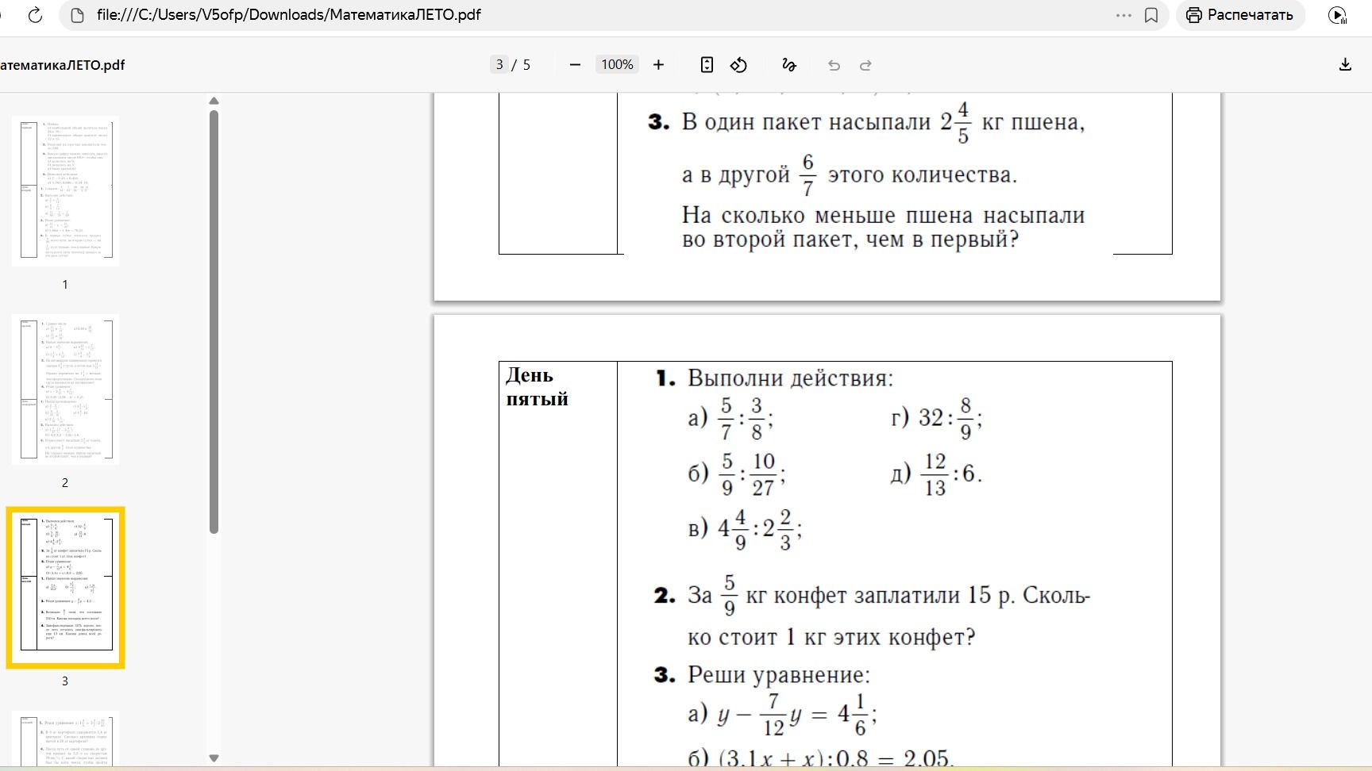
Task: Open the partially visible page 4 thumbnail
Action: click(65, 739)
